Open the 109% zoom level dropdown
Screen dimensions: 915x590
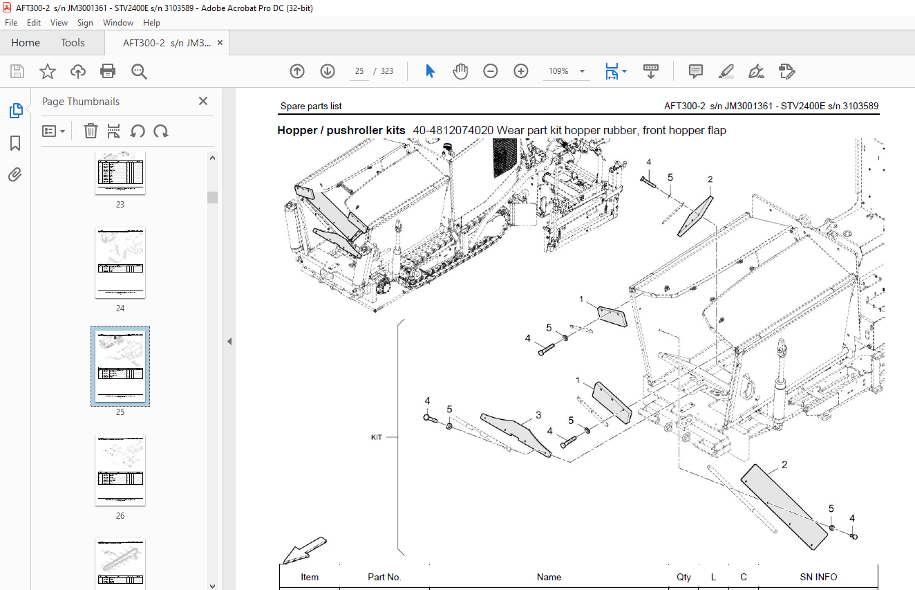point(582,71)
